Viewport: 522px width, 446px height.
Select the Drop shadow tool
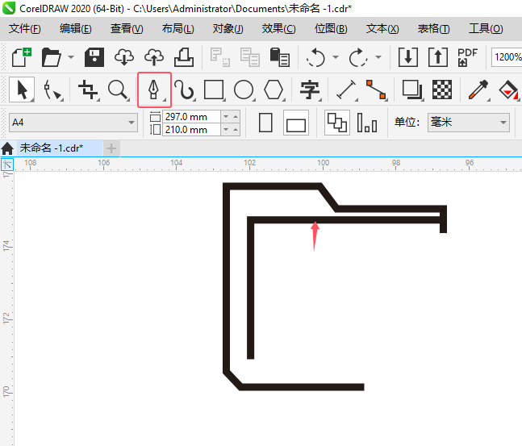click(412, 90)
